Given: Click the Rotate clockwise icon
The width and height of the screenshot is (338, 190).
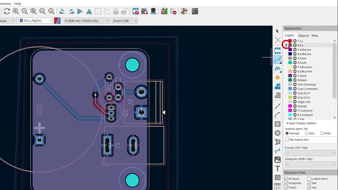Looking at the screenshot, I should 71,11.
